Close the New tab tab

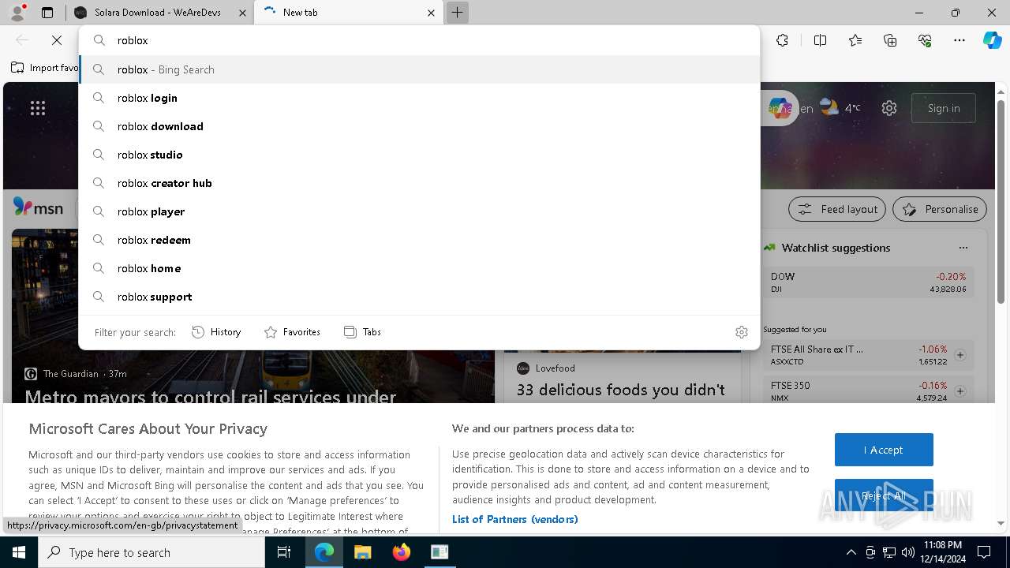coord(431,13)
